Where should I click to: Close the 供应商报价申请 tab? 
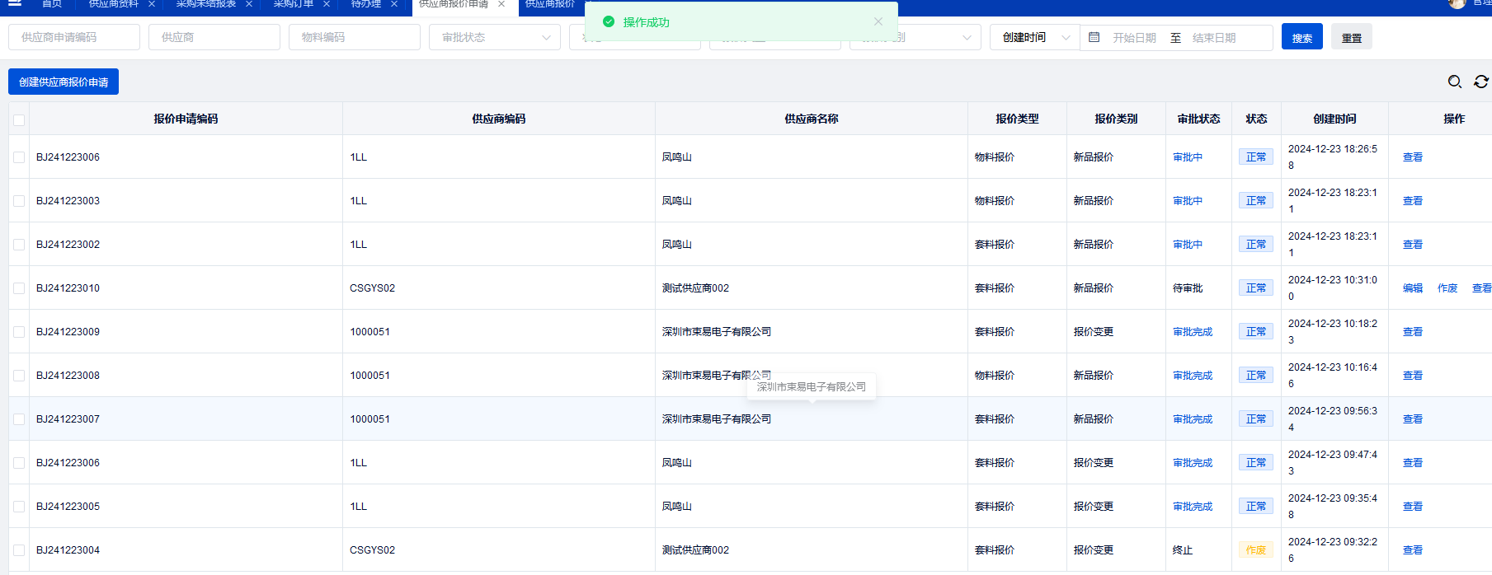(501, 4)
